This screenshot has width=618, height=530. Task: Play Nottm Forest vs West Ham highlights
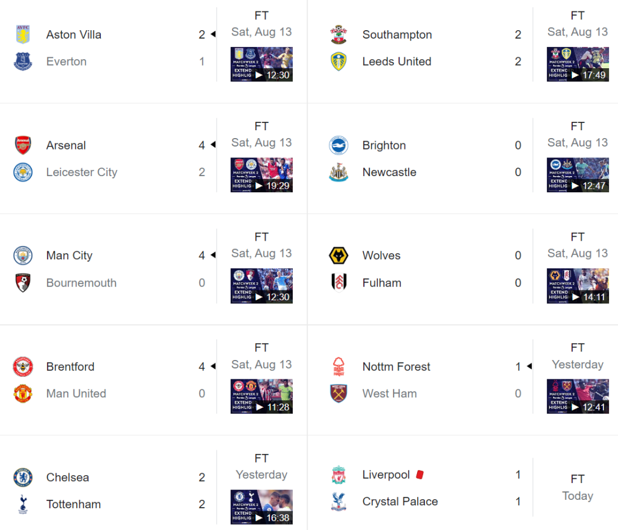[x=578, y=396]
